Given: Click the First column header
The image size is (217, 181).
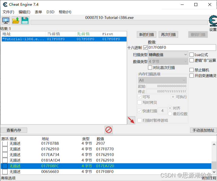Looking at the screenshot, I should click(x=114, y=34).
